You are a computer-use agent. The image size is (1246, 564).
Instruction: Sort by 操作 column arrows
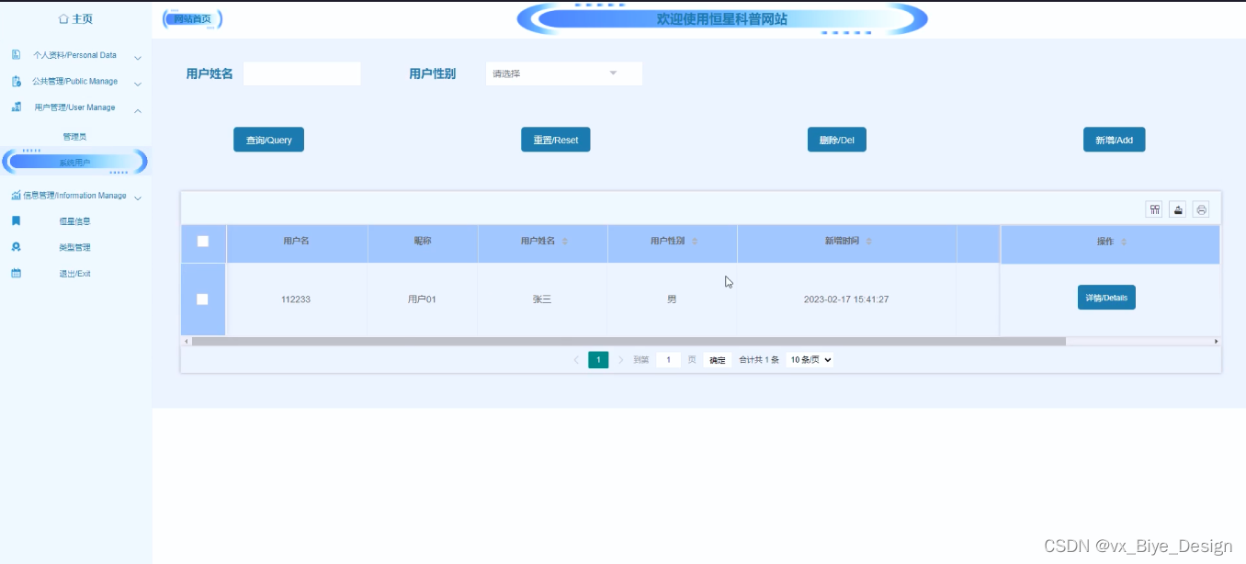(1123, 242)
